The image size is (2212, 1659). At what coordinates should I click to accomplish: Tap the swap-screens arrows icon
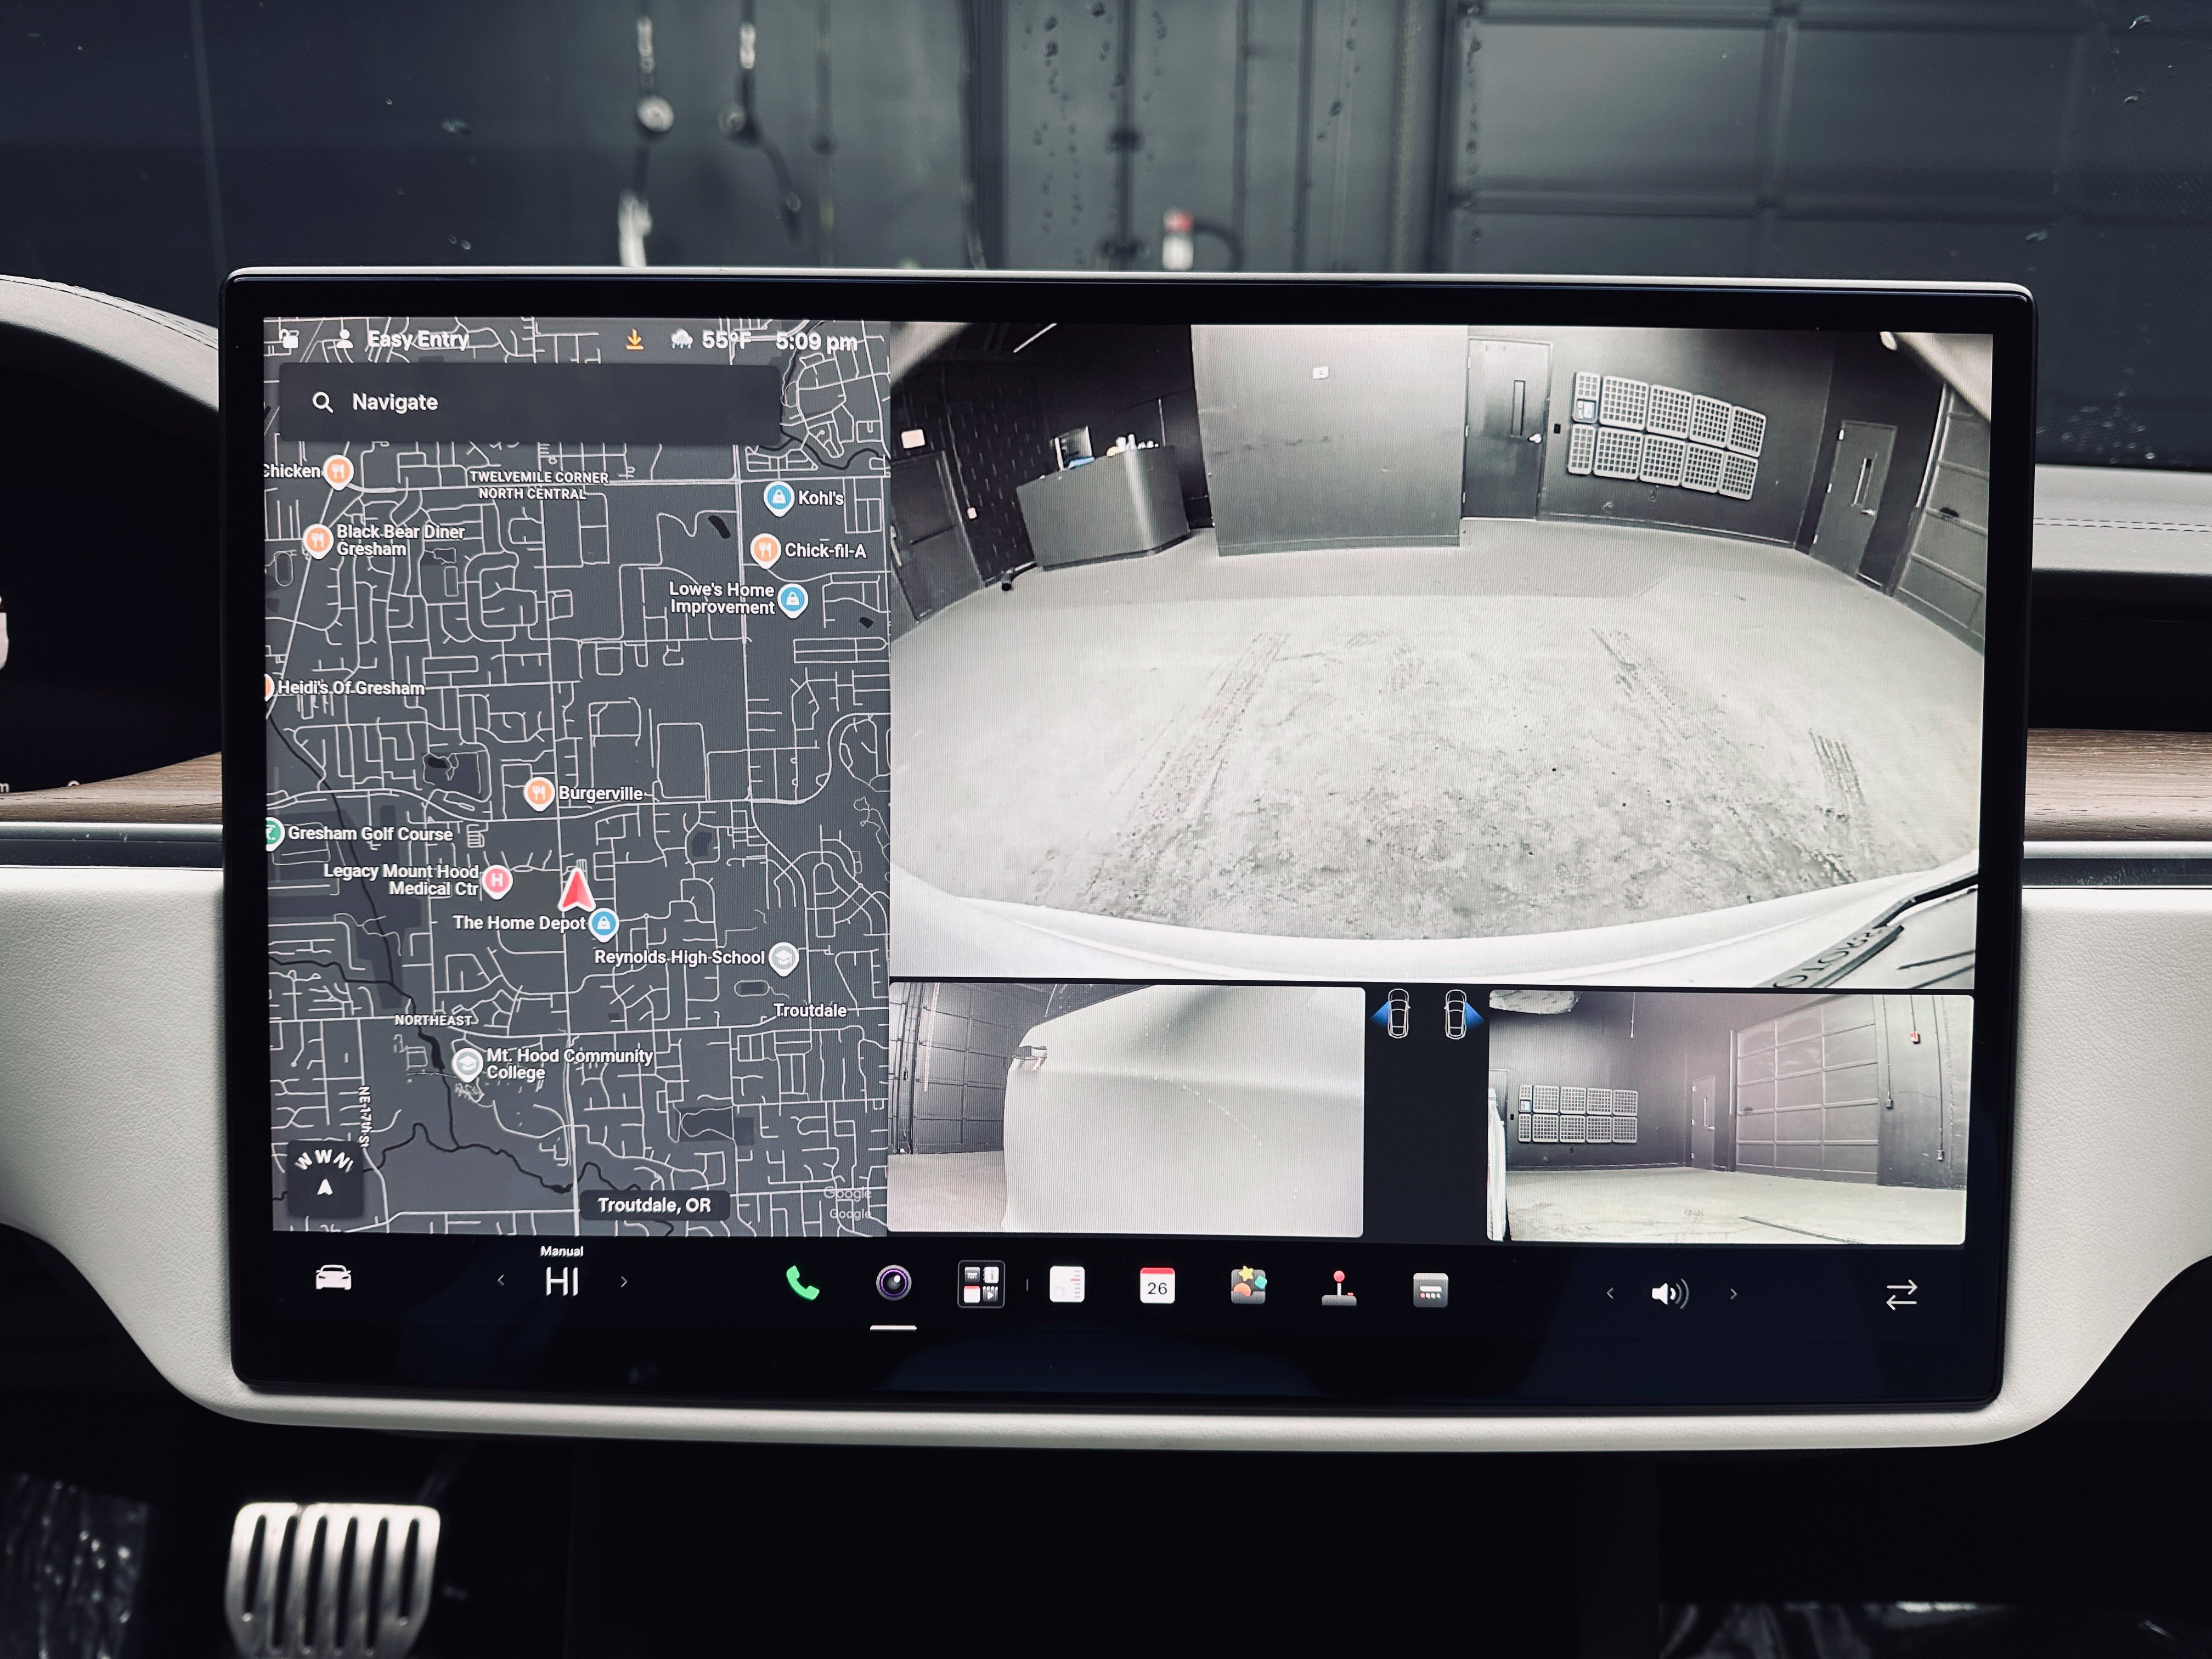tap(1901, 1295)
